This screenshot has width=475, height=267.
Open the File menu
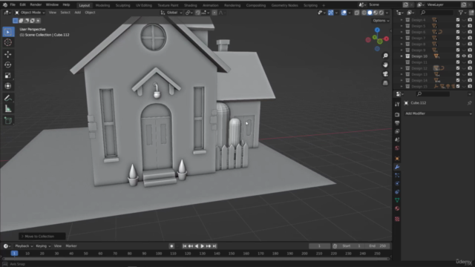click(13, 5)
